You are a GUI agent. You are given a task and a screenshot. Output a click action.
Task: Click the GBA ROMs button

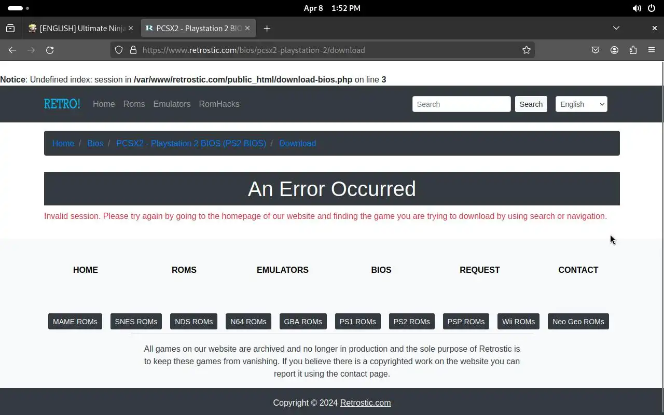[303, 322]
